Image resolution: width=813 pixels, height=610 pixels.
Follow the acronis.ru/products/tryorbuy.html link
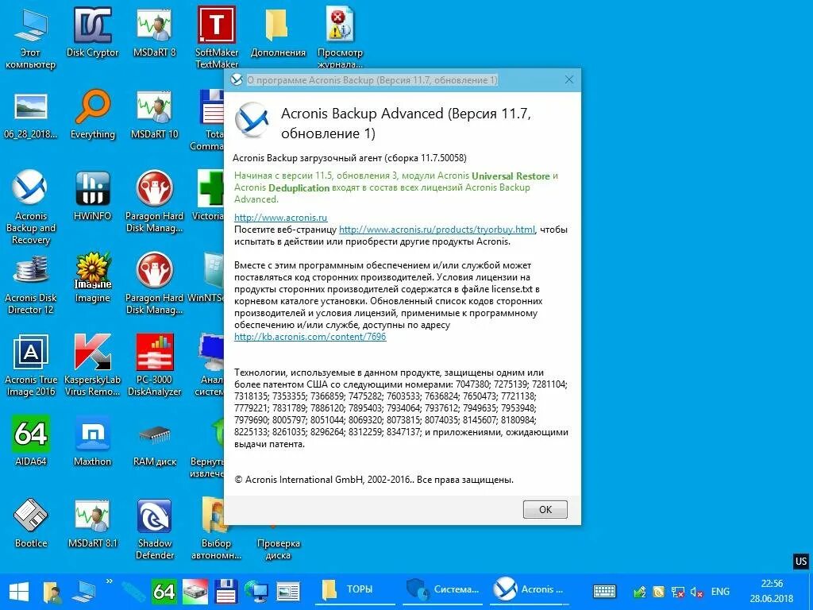[x=437, y=230]
